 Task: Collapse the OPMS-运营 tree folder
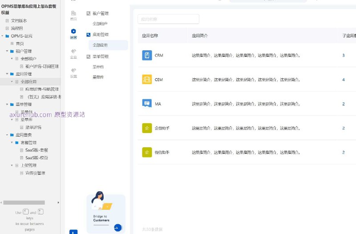pos(2,36)
